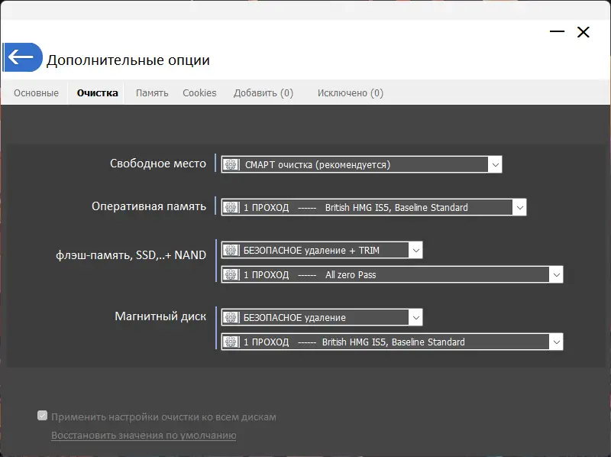Viewport: 611px width, 457px height.
Task: Switch to the Основные tab
Action: pos(36,93)
